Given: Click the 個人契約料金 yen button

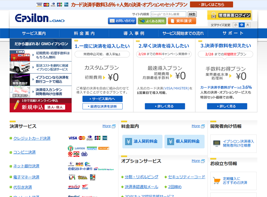Looking at the screenshot, I should click(x=184, y=141).
